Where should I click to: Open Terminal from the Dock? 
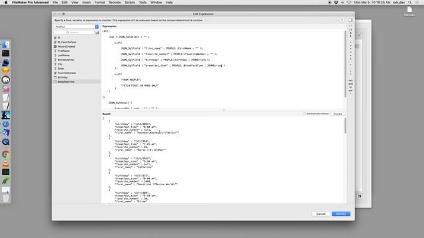(x=5, y=54)
